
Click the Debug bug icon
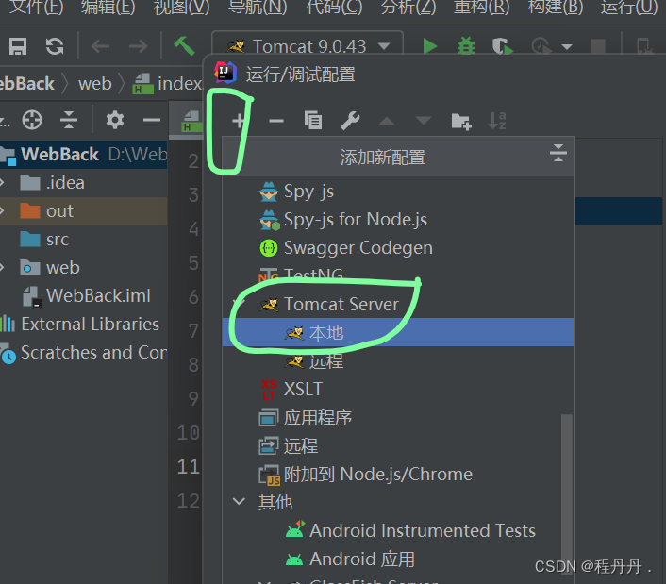point(465,46)
